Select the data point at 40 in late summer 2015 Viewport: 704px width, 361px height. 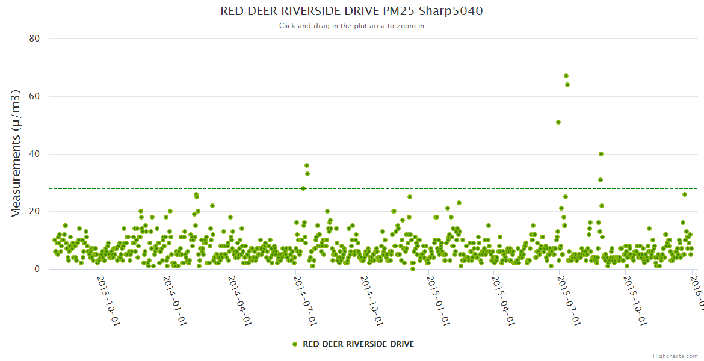[601, 154]
